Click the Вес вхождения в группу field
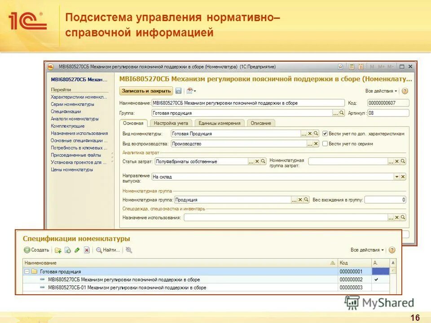The height and width of the screenshot is (323, 431). tap(385, 200)
